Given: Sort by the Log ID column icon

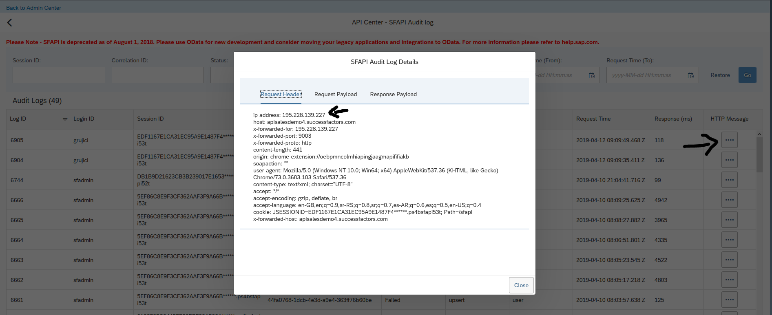Looking at the screenshot, I should [65, 119].
